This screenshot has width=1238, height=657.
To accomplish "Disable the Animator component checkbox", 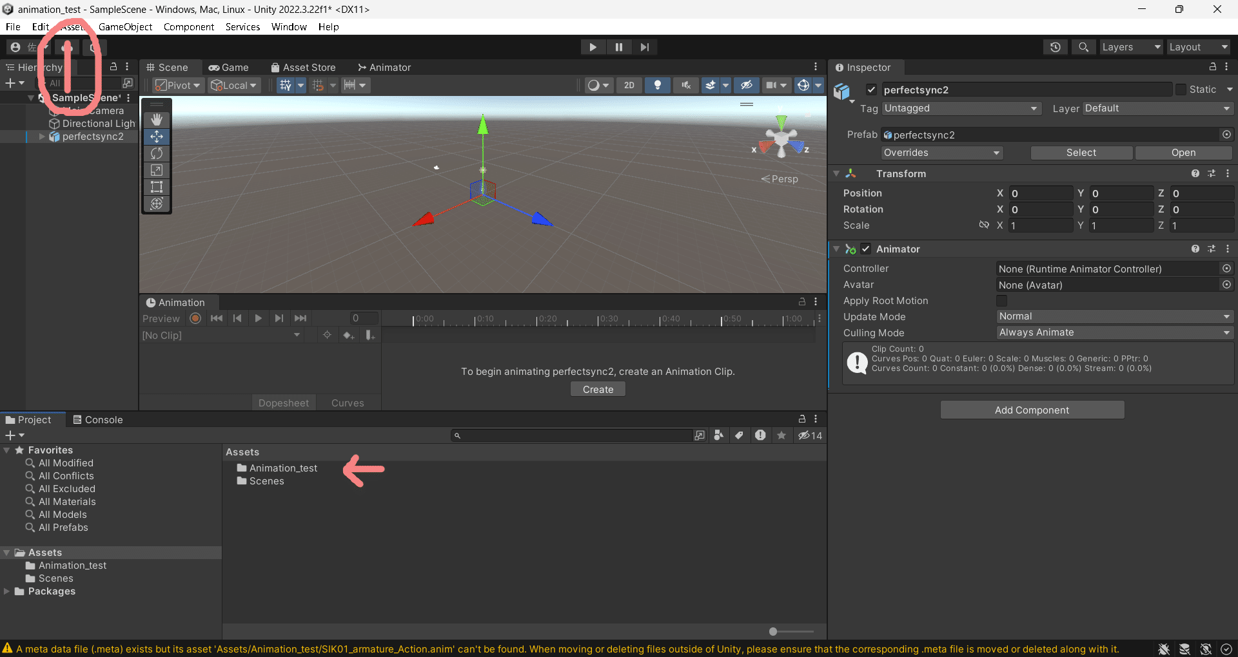I will click(865, 249).
